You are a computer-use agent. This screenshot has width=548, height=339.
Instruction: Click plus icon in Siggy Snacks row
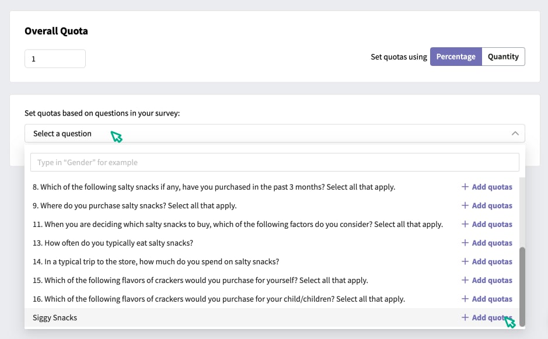click(x=465, y=317)
